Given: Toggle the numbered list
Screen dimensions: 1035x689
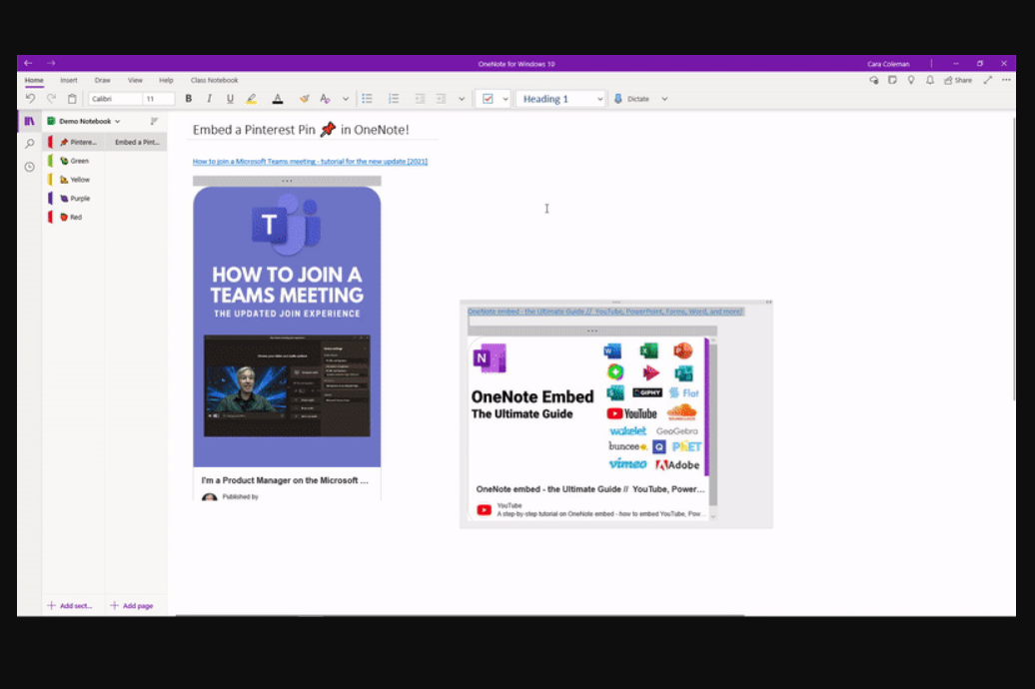Looking at the screenshot, I should 394,99.
